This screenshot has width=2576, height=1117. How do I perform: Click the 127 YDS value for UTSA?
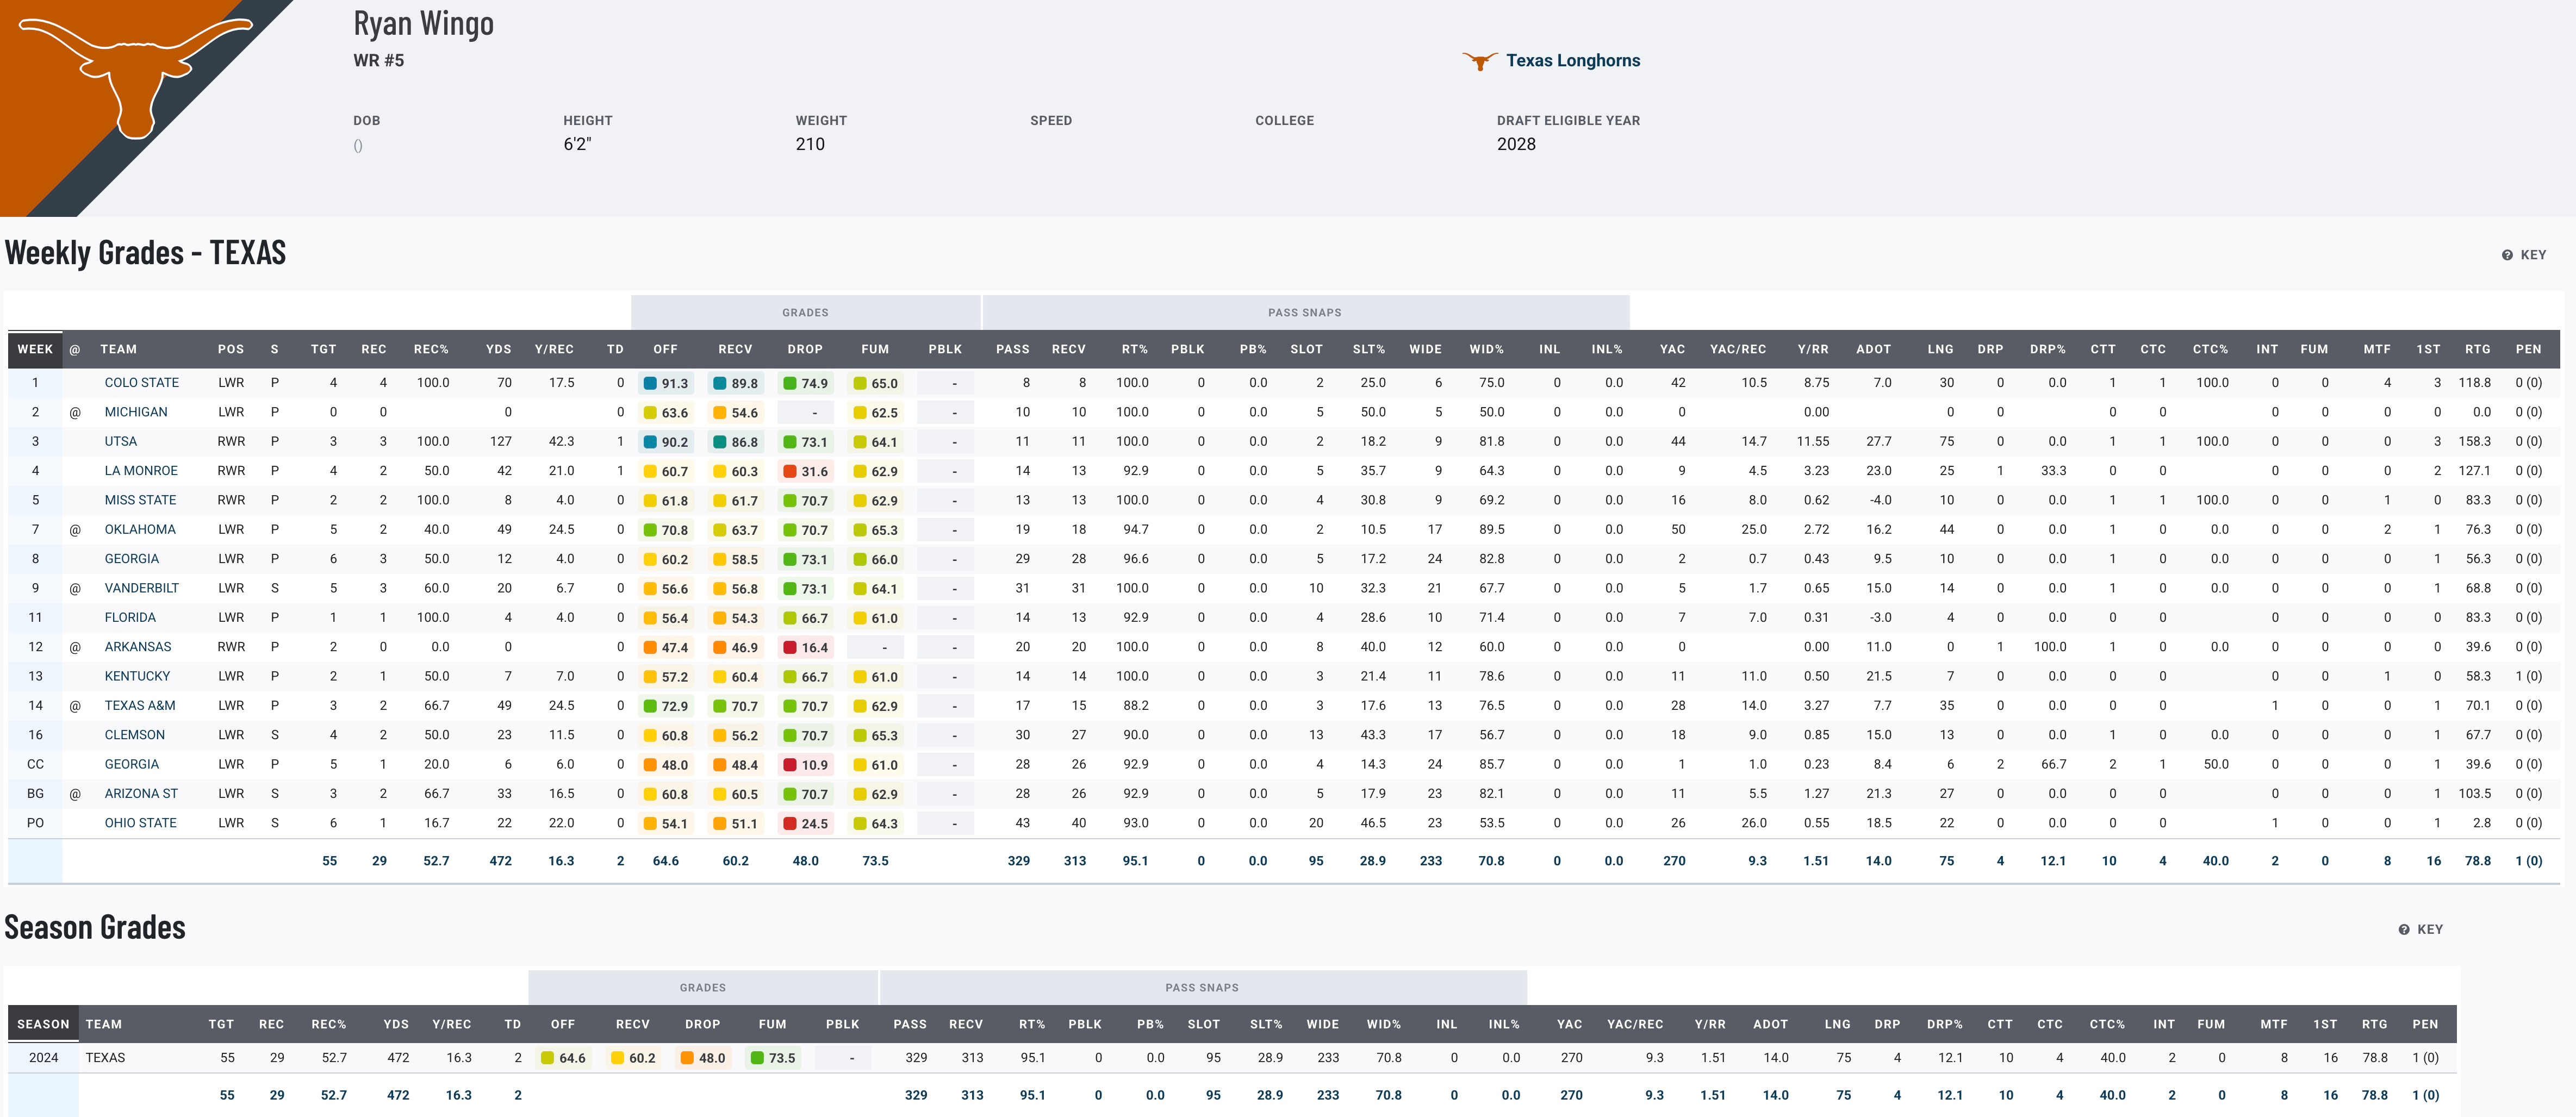(x=501, y=441)
